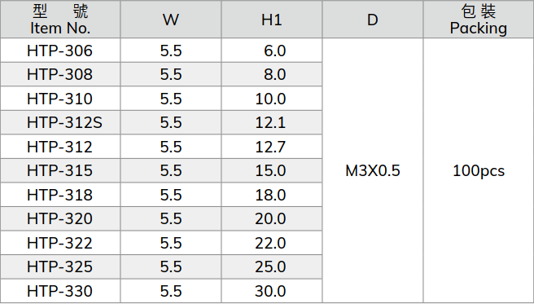Click the H1 column header
Viewport: 534px width, 304px height.
tap(271, 20)
